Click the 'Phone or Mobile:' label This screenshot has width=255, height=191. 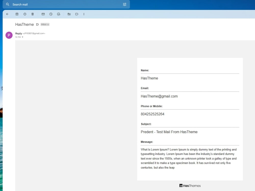[x=151, y=106]
